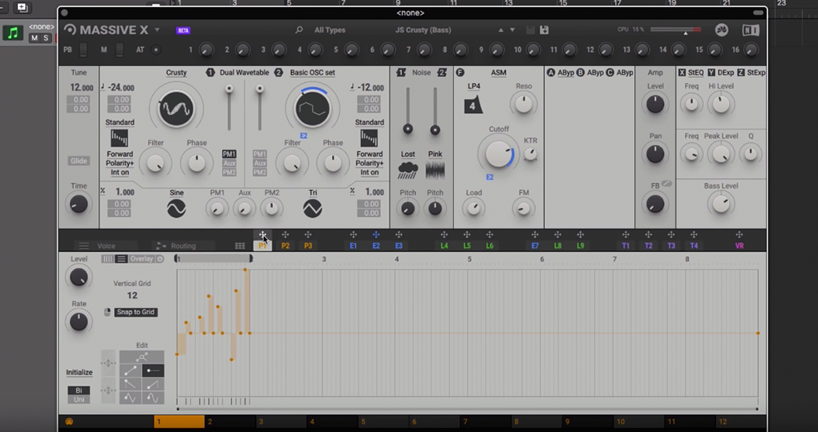
Task: Switch the performer to Uni mode
Action: (x=79, y=400)
